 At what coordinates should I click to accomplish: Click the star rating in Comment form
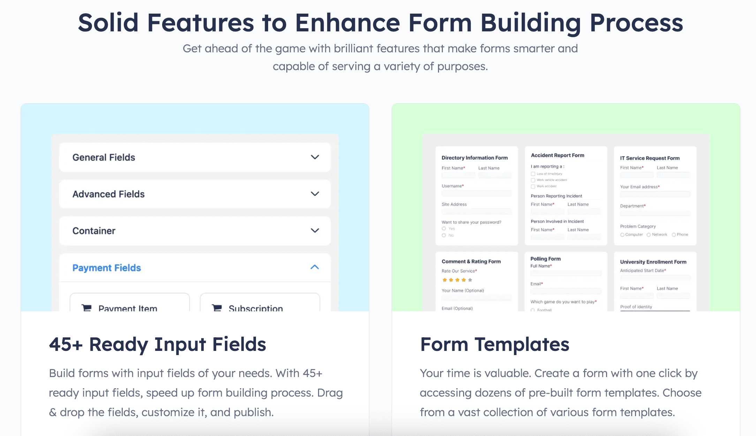coord(457,280)
